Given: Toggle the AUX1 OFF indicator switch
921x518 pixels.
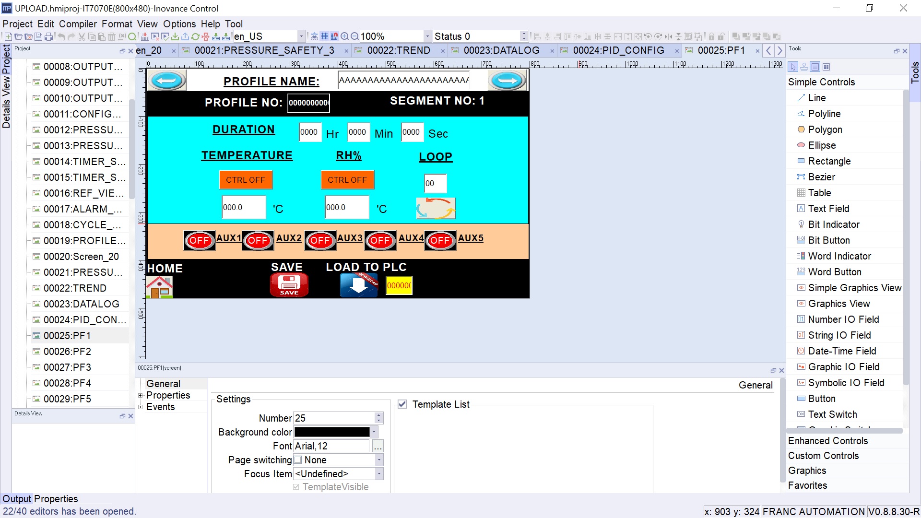Looking at the screenshot, I should pos(199,240).
